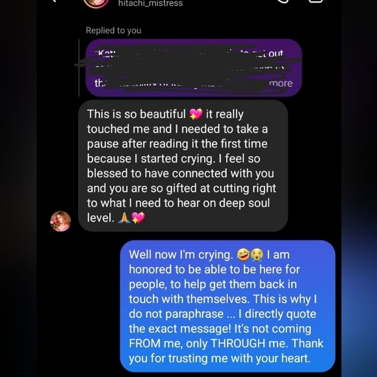Expand quoted message with 'more'

(281, 83)
